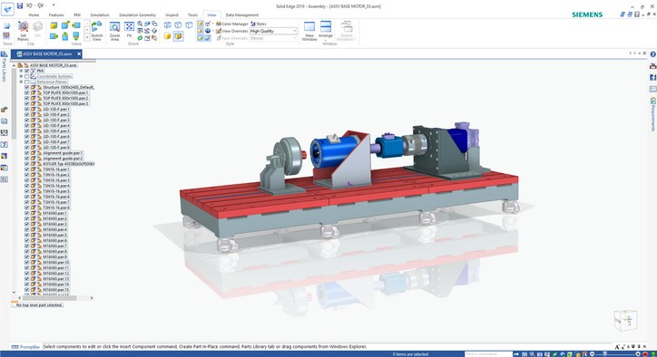Choose the first wireframe cube style

click(x=167, y=25)
